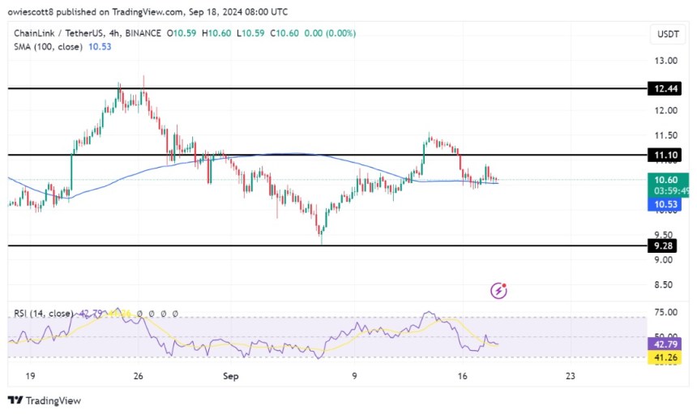Image resolution: width=697 pixels, height=414 pixels.
Task: Click the 12.44 resistance price label
Action: click(669, 87)
